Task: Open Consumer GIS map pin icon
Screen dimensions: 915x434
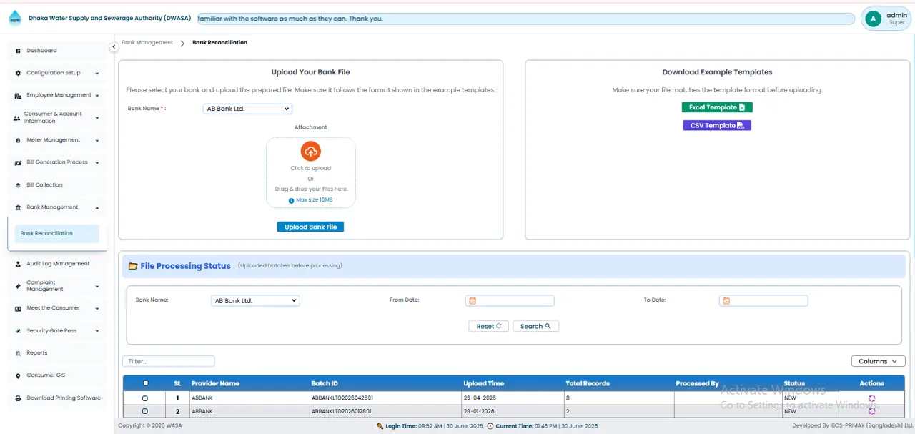Action: coord(18,375)
